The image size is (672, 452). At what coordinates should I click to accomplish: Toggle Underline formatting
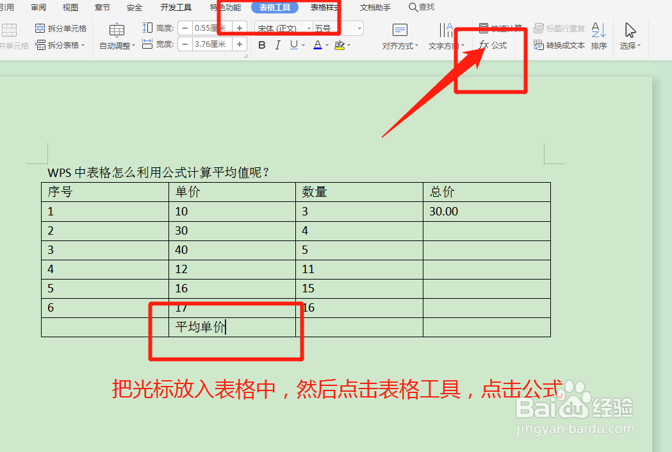[293, 45]
